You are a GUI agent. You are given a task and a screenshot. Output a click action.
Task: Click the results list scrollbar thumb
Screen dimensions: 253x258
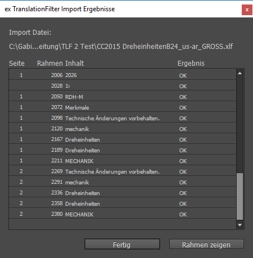point(240,196)
